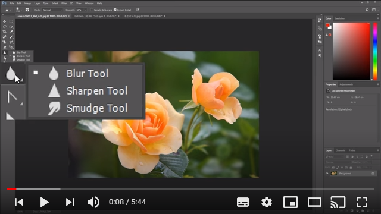Select the Eraser tool
The height and width of the screenshot is (214, 381).
4,48
